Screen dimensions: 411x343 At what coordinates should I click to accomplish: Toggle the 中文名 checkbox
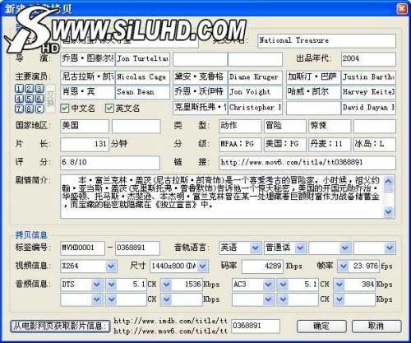(x=65, y=108)
